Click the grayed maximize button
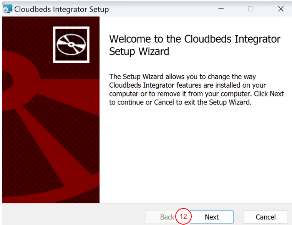This screenshot has height=225, width=292. [x=251, y=9]
